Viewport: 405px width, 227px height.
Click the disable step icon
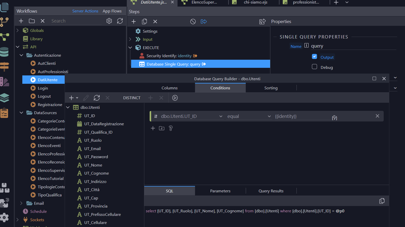[193, 22]
